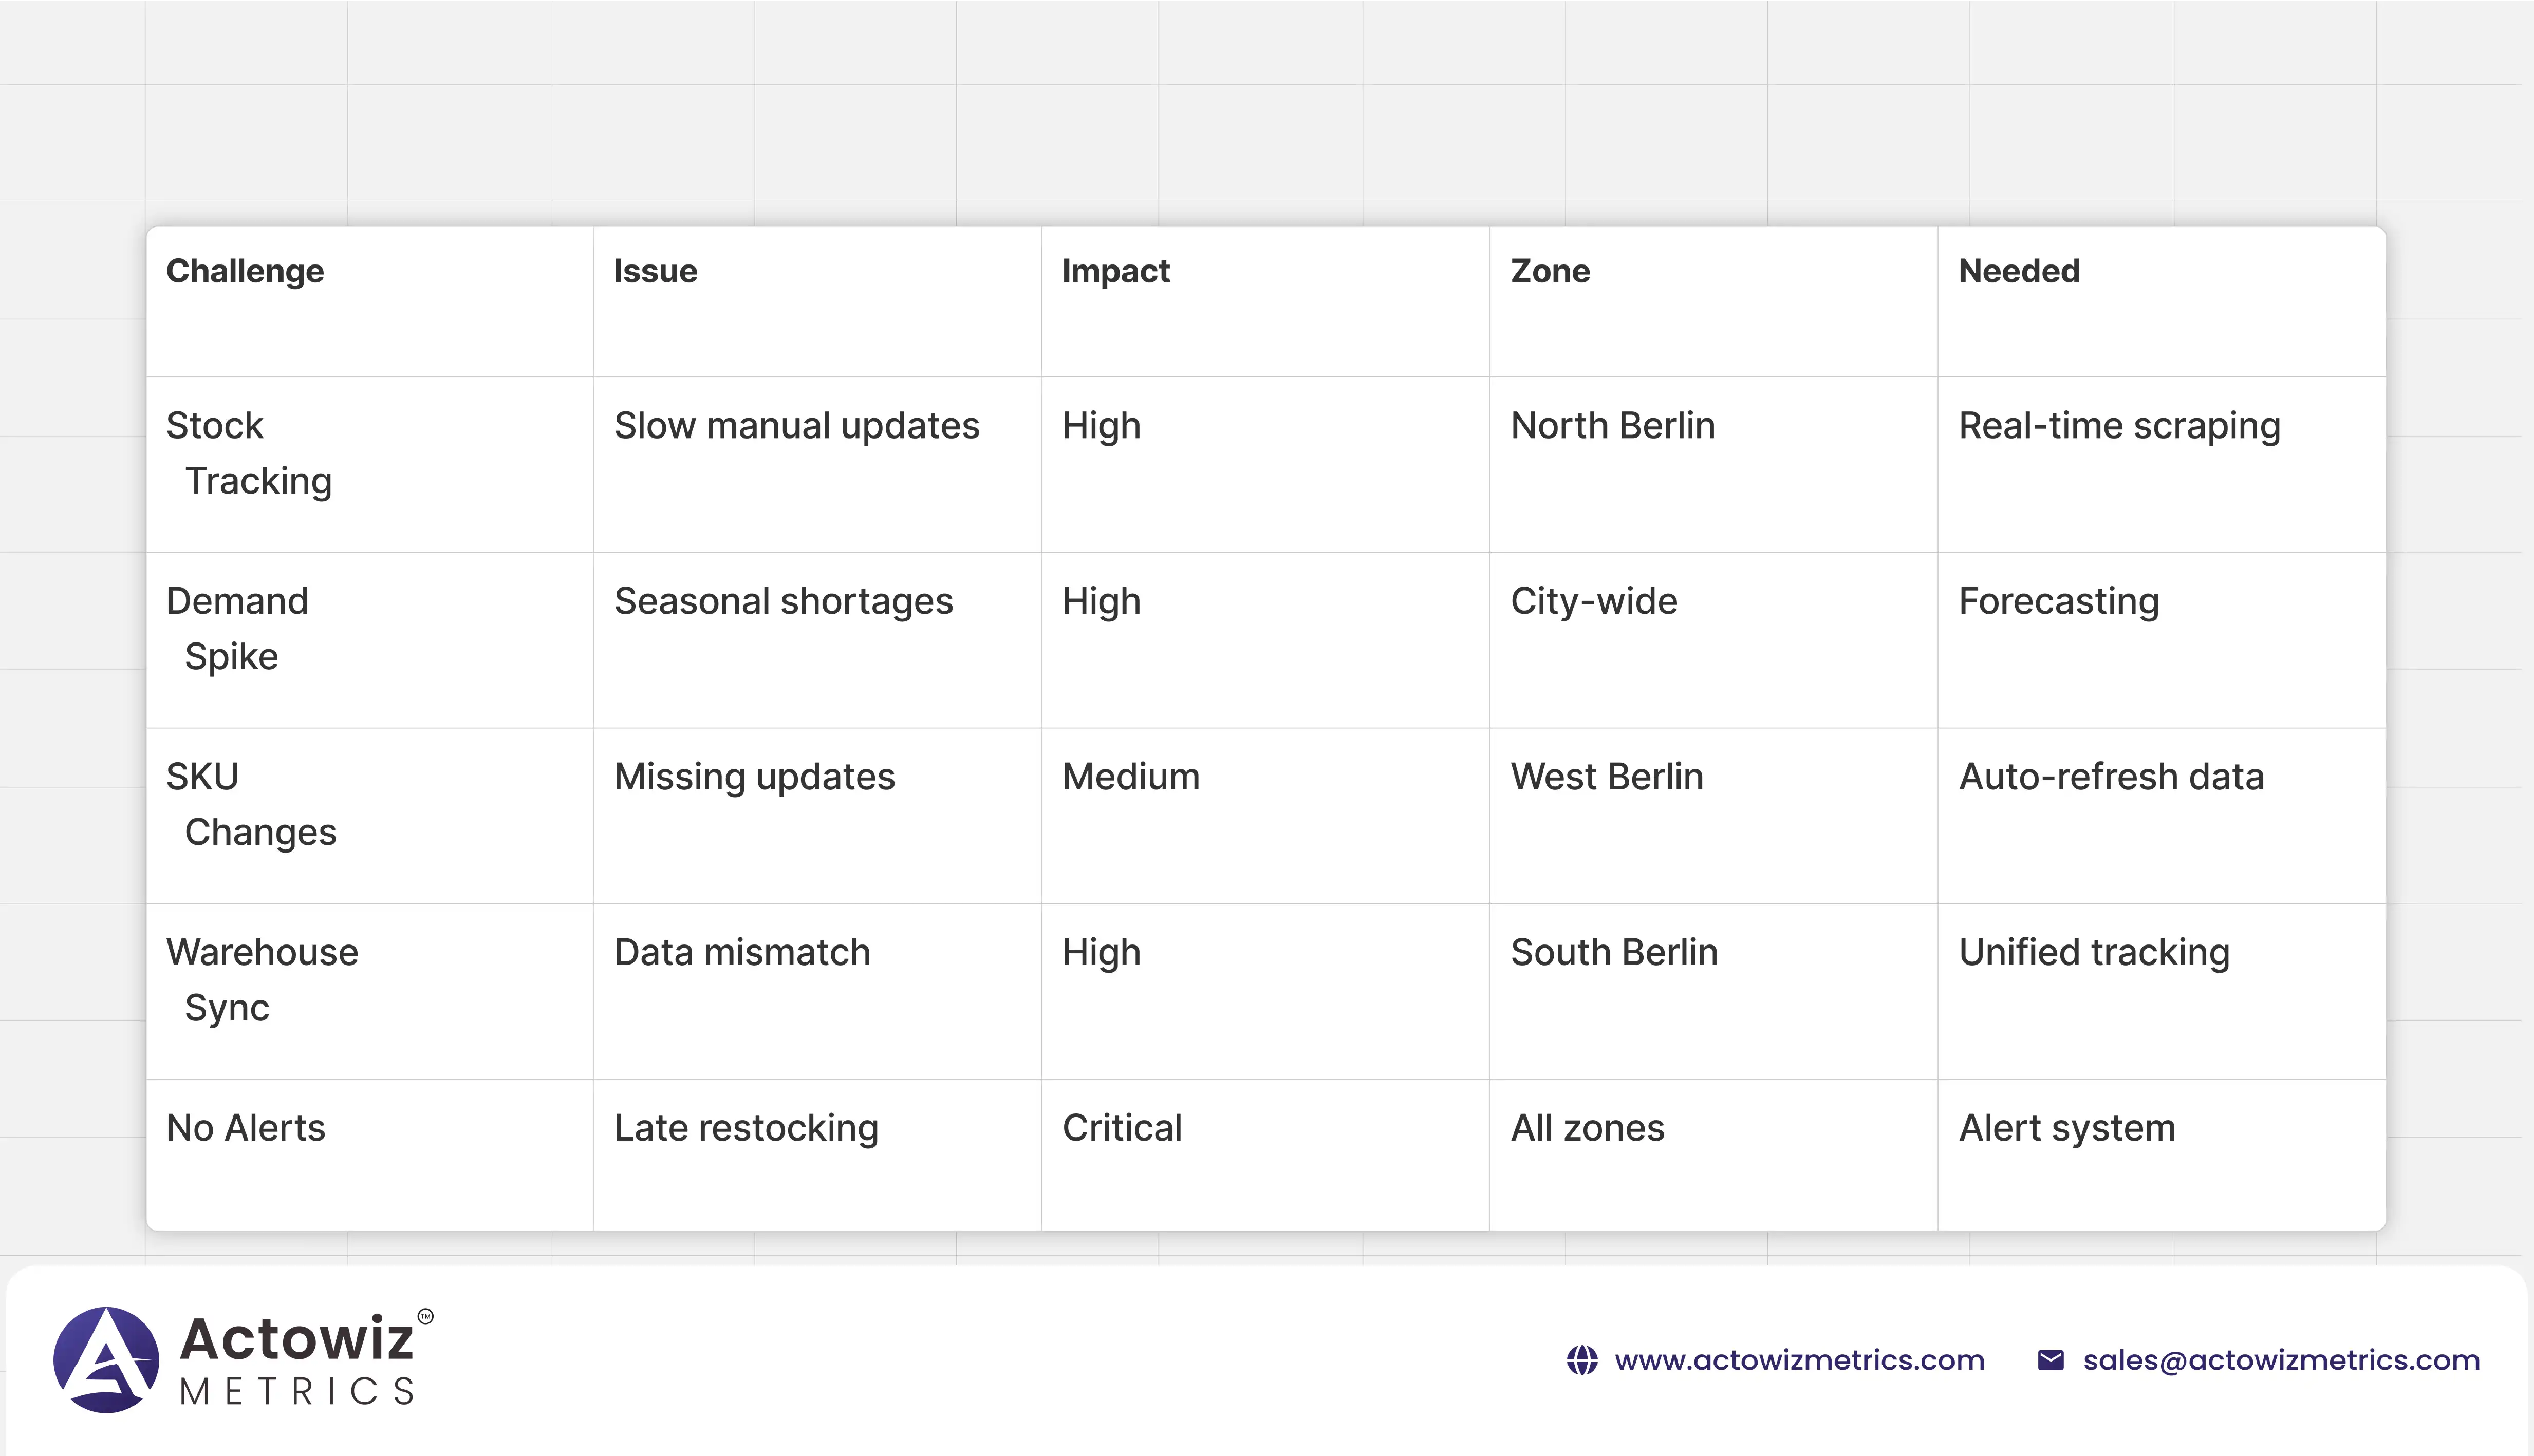Click the Auto-refresh data cell
Viewport: 2534px width, 1456px height.
(x=2111, y=777)
